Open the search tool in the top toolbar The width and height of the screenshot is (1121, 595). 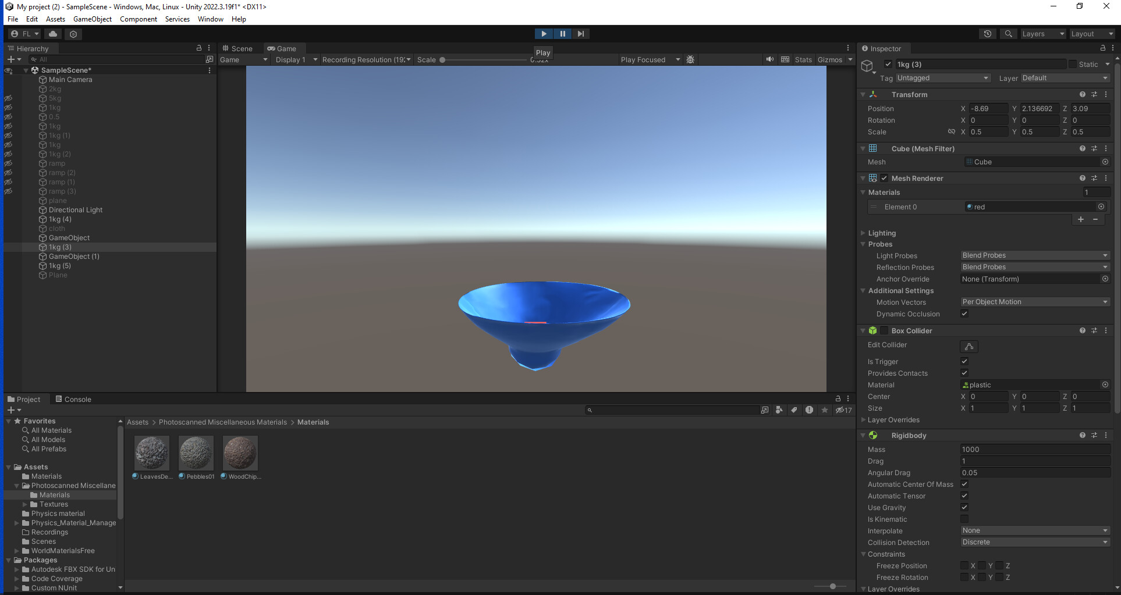click(1008, 33)
